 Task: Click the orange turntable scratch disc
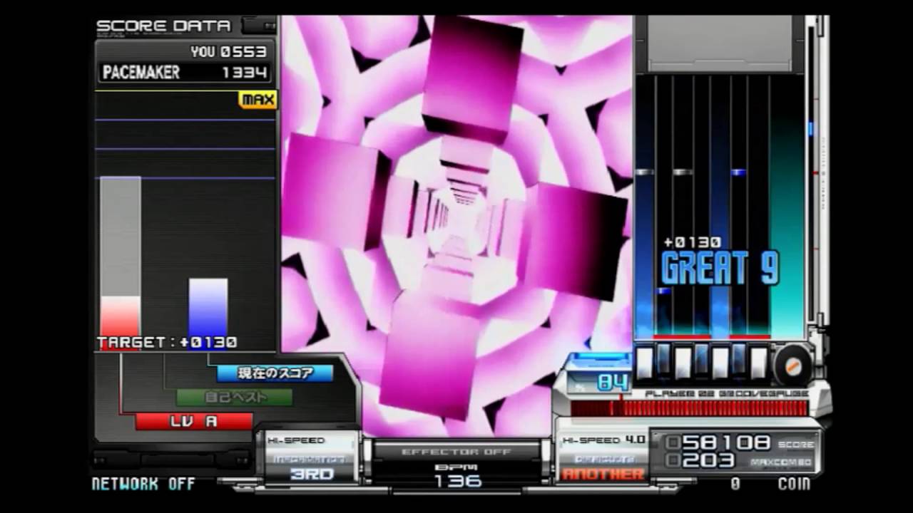point(792,365)
